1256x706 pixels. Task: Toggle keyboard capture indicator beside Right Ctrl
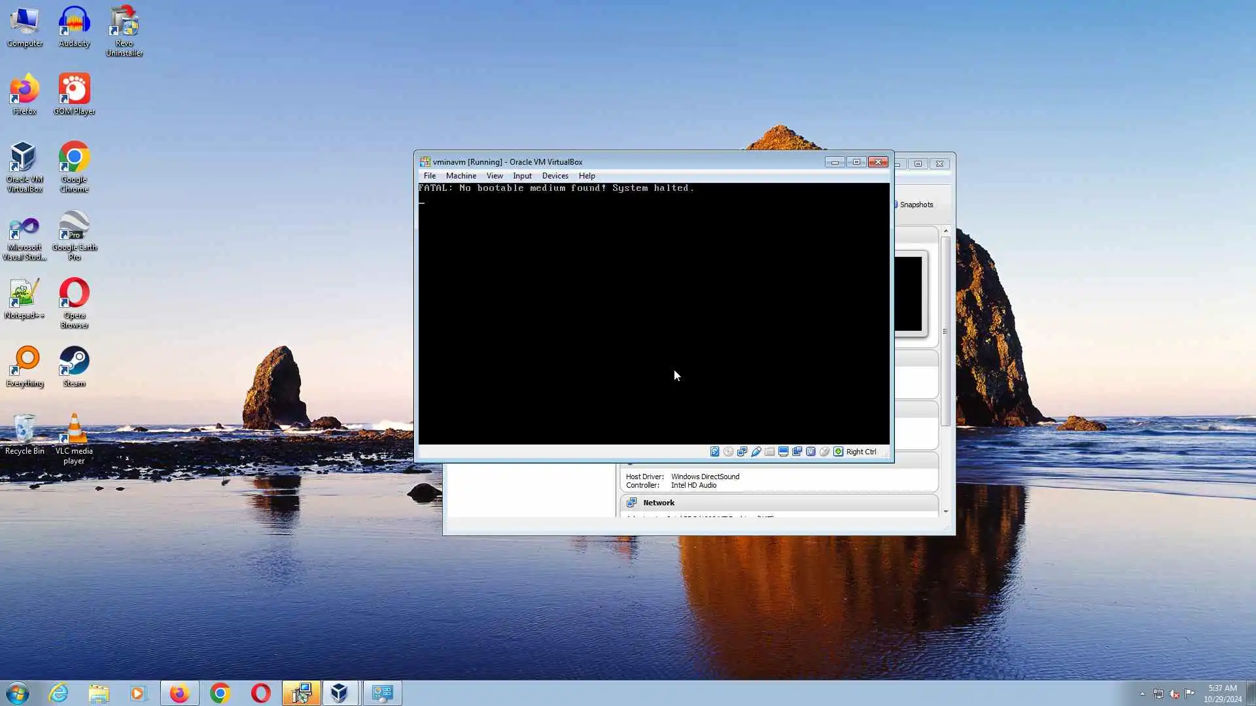pos(838,452)
